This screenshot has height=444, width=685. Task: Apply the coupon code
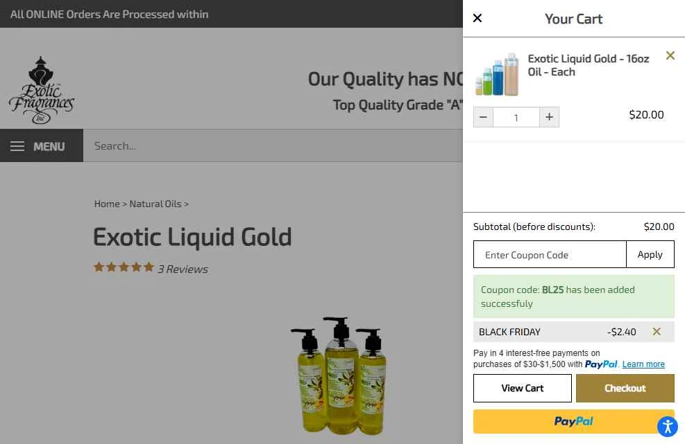(650, 254)
